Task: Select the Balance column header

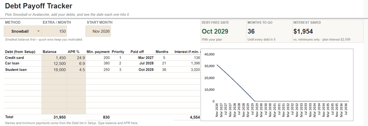Action: click(x=49, y=52)
